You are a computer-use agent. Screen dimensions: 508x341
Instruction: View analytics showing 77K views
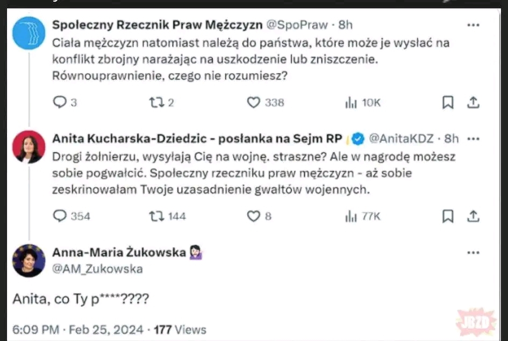coord(351,216)
